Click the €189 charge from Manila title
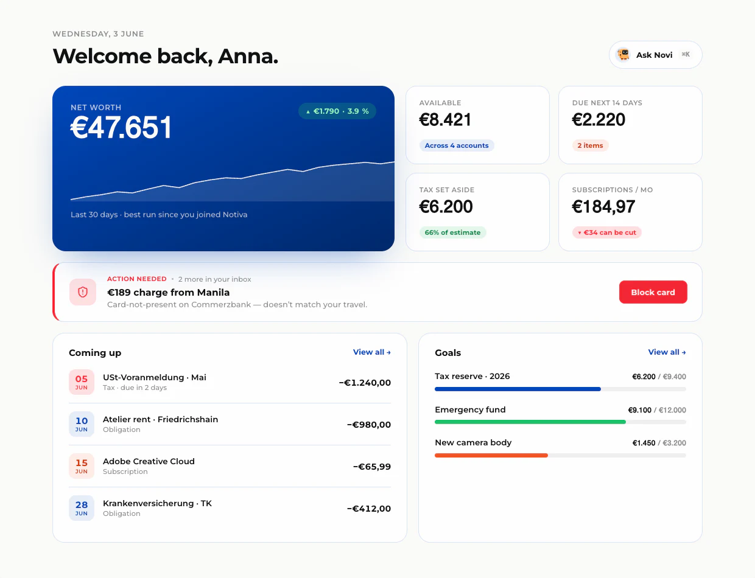This screenshot has height=578, width=755. [x=168, y=292]
